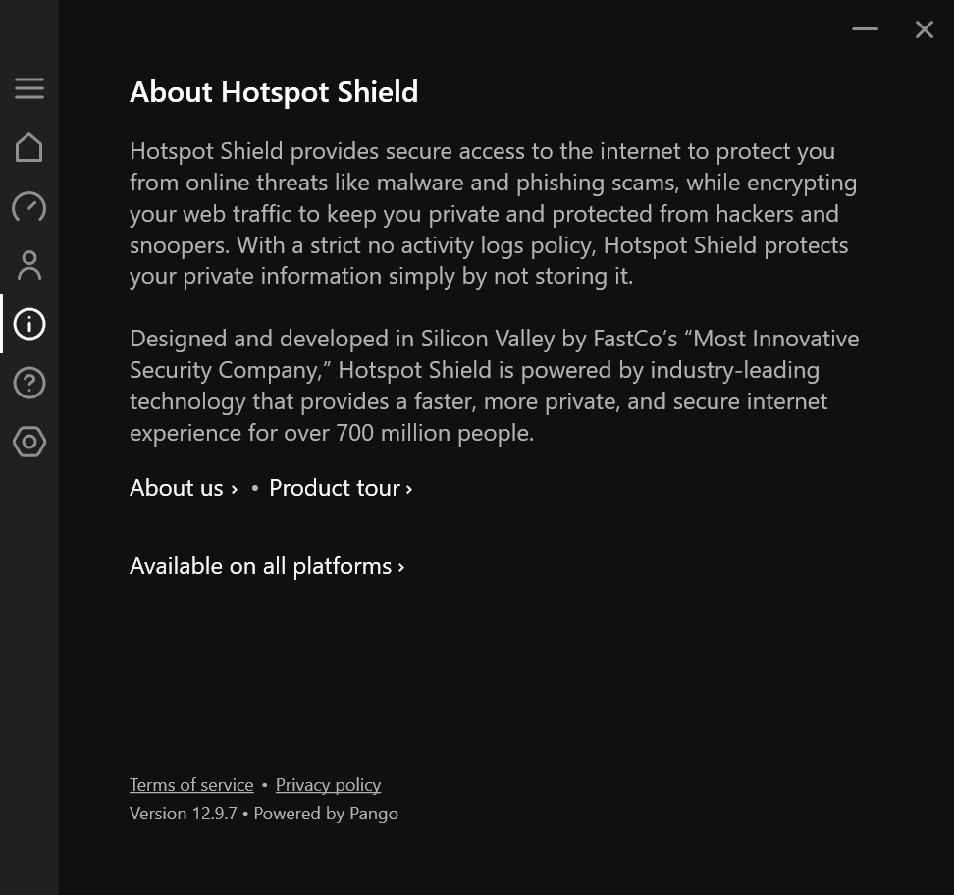Open the Product tour link
Image resolution: width=954 pixels, height=895 pixels.
point(335,488)
